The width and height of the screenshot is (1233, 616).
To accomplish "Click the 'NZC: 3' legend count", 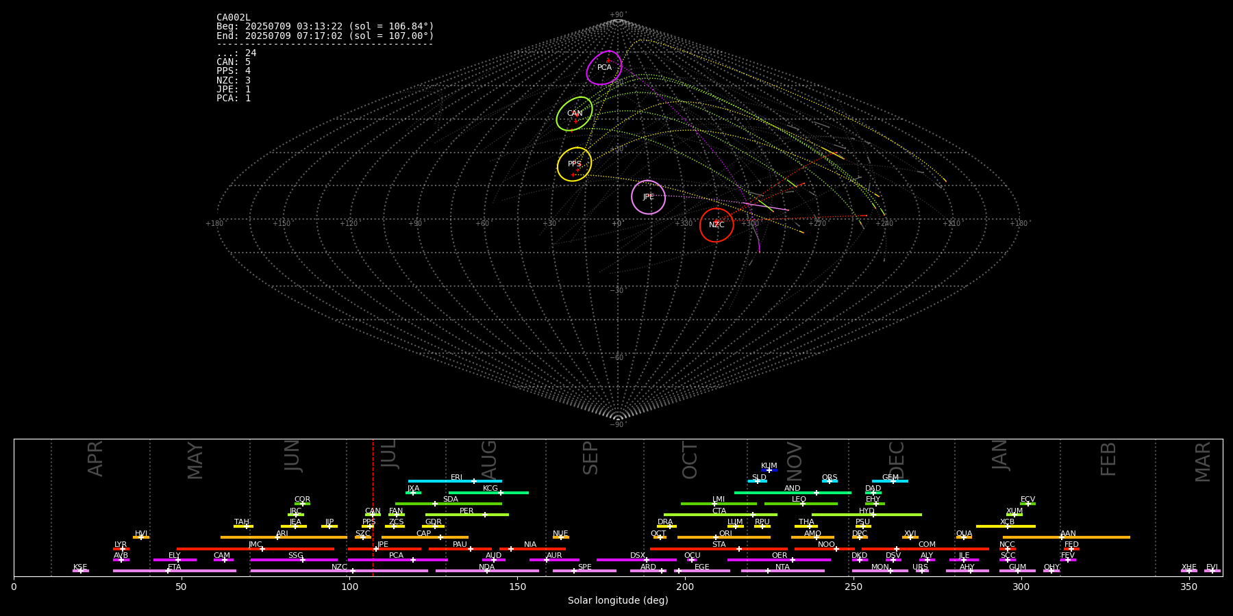I will click(x=234, y=80).
